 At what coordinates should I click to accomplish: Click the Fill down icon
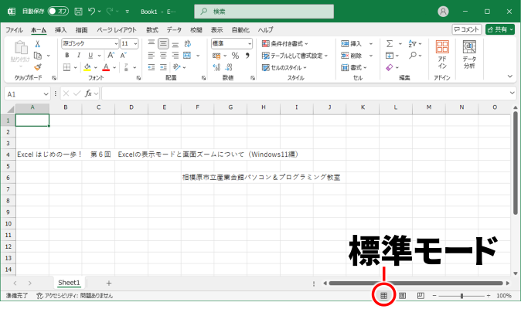[390, 56]
